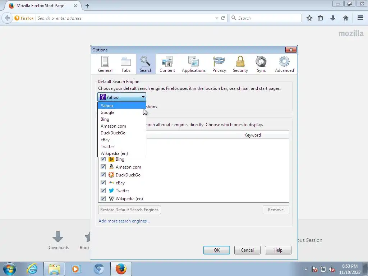Show hidden system tray icons

[x=305, y=269]
